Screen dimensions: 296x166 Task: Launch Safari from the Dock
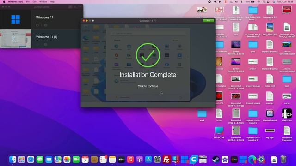(x=31, y=160)
